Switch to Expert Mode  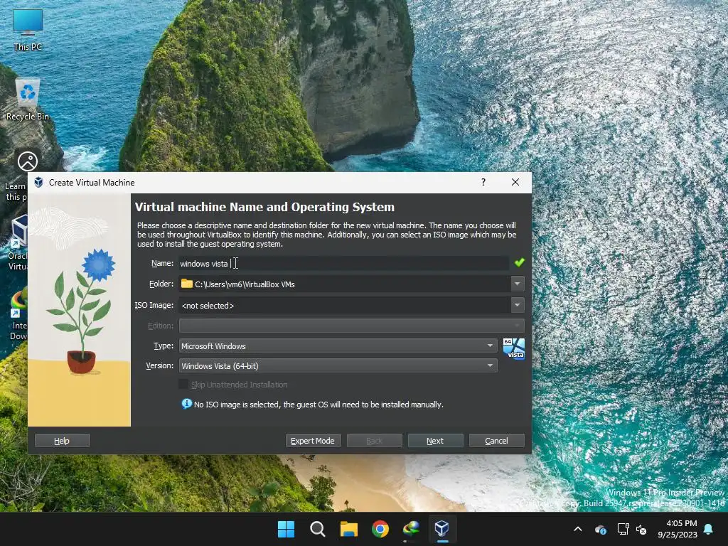pyautogui.click(x=313, y=441)
